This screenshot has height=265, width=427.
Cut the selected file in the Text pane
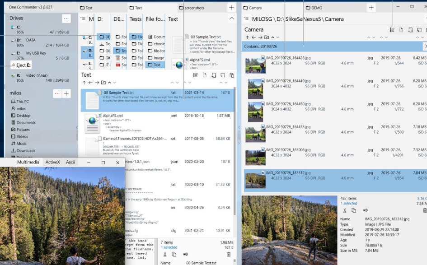(165, 254)
